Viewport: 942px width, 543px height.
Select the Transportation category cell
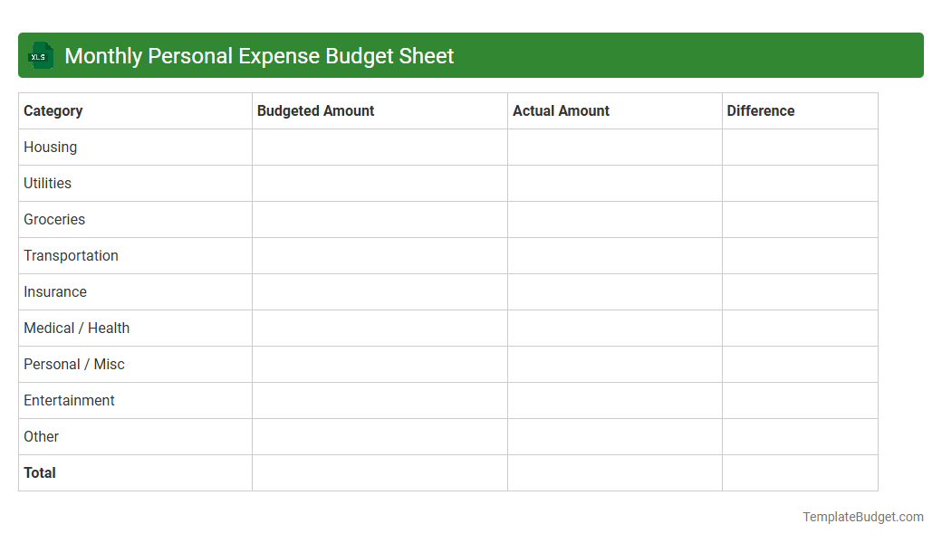[x=71, y=255]
